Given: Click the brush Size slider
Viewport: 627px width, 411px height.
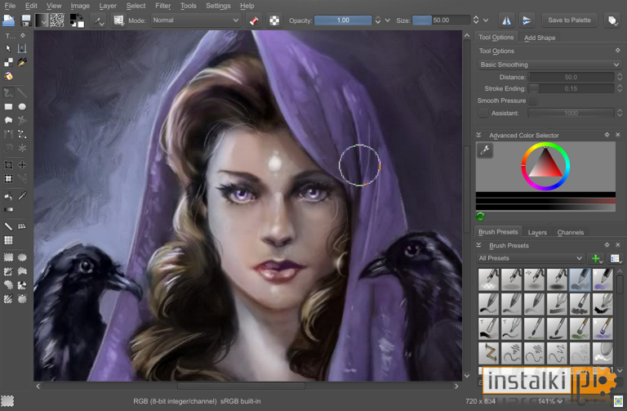Looking at the screenshot, I should coord(441,20).
